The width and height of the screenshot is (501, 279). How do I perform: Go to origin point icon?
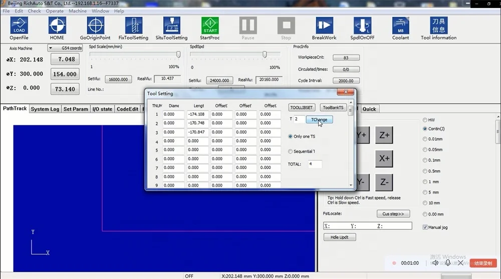pyautogui.click(x=95, y=25)
